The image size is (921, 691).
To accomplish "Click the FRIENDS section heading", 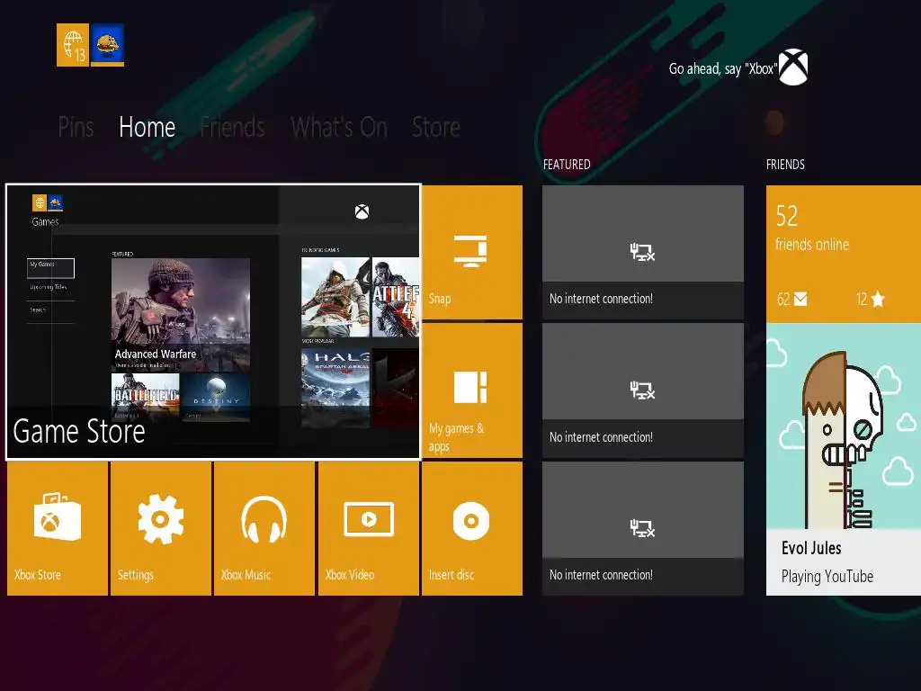I will coord(785,165).
